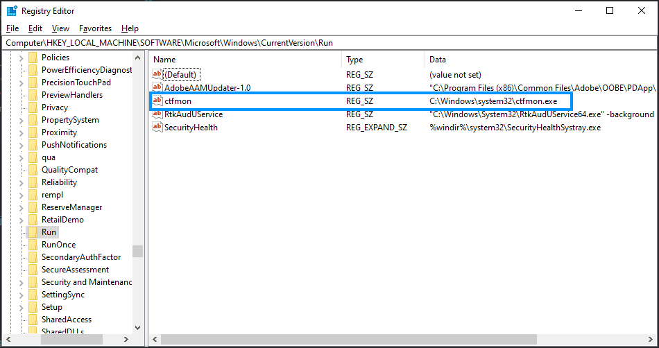Click the Policies folder icon
The width and height of the screenshot is (659, 348).
pos(33,58)
